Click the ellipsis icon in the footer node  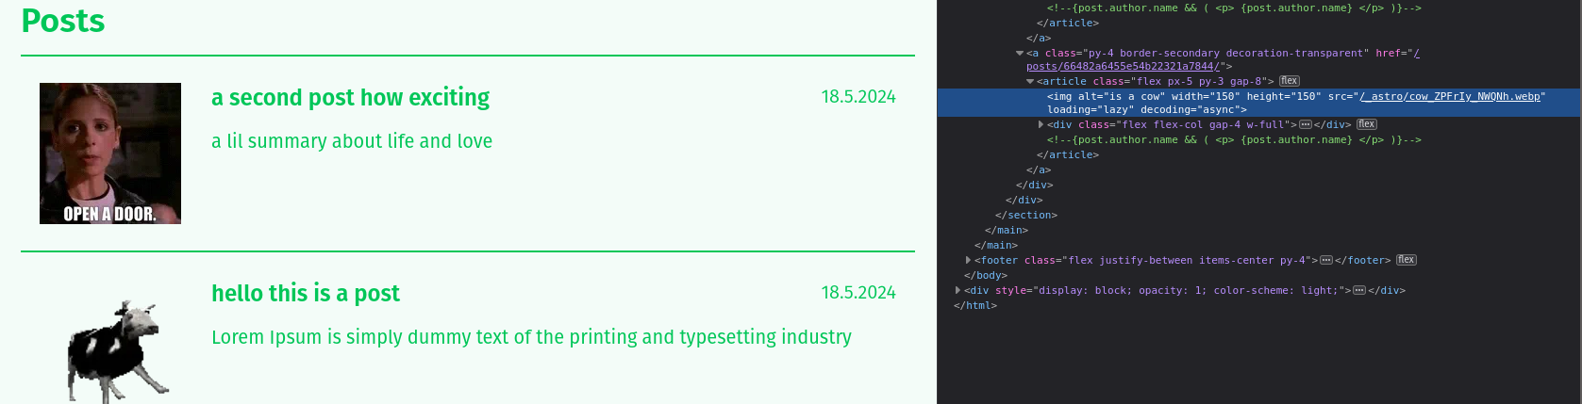pyautogui.click(x=1326, y=260)
